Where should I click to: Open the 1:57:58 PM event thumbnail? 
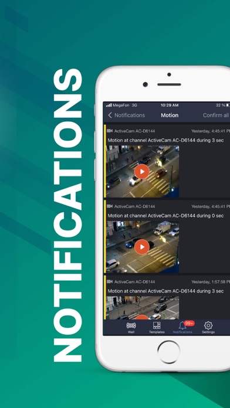point(143,308)
